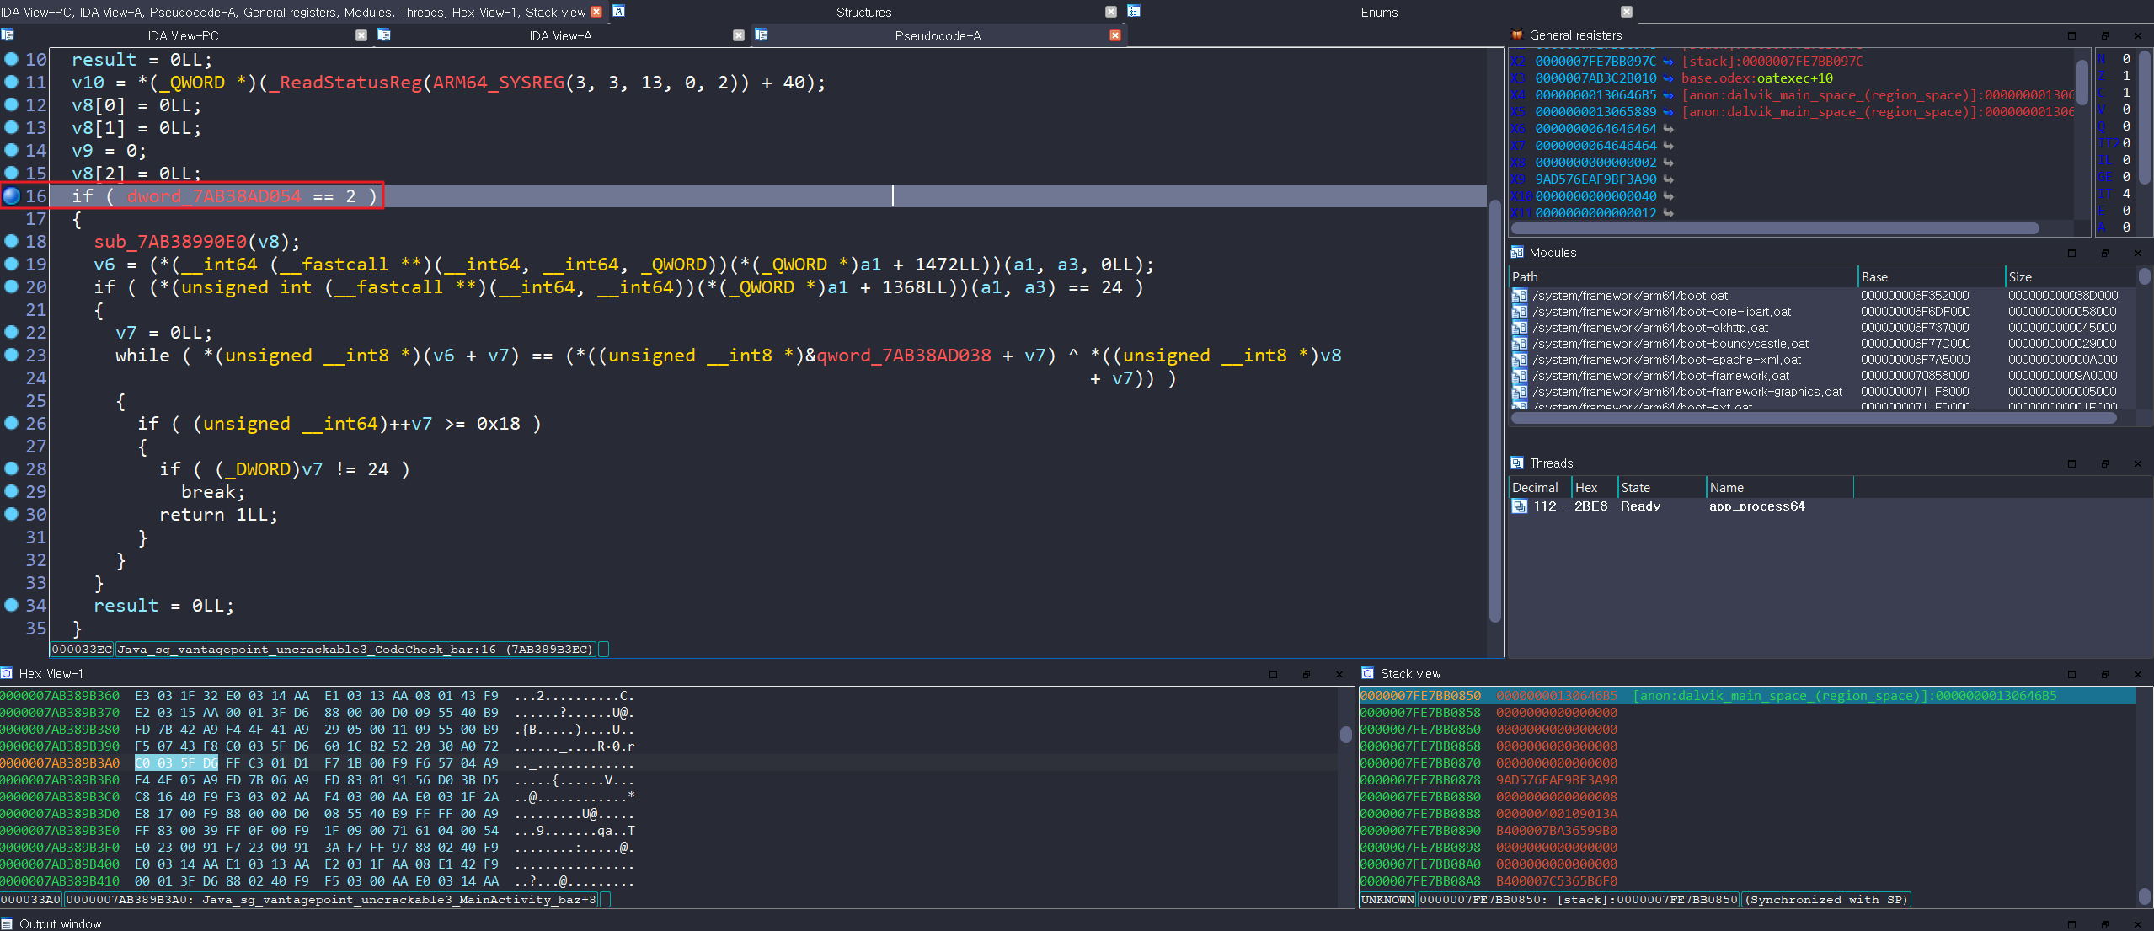Screen dimensions: 2154x931
Task: Sort modules by Size column
Action: tap(2071, 277)
